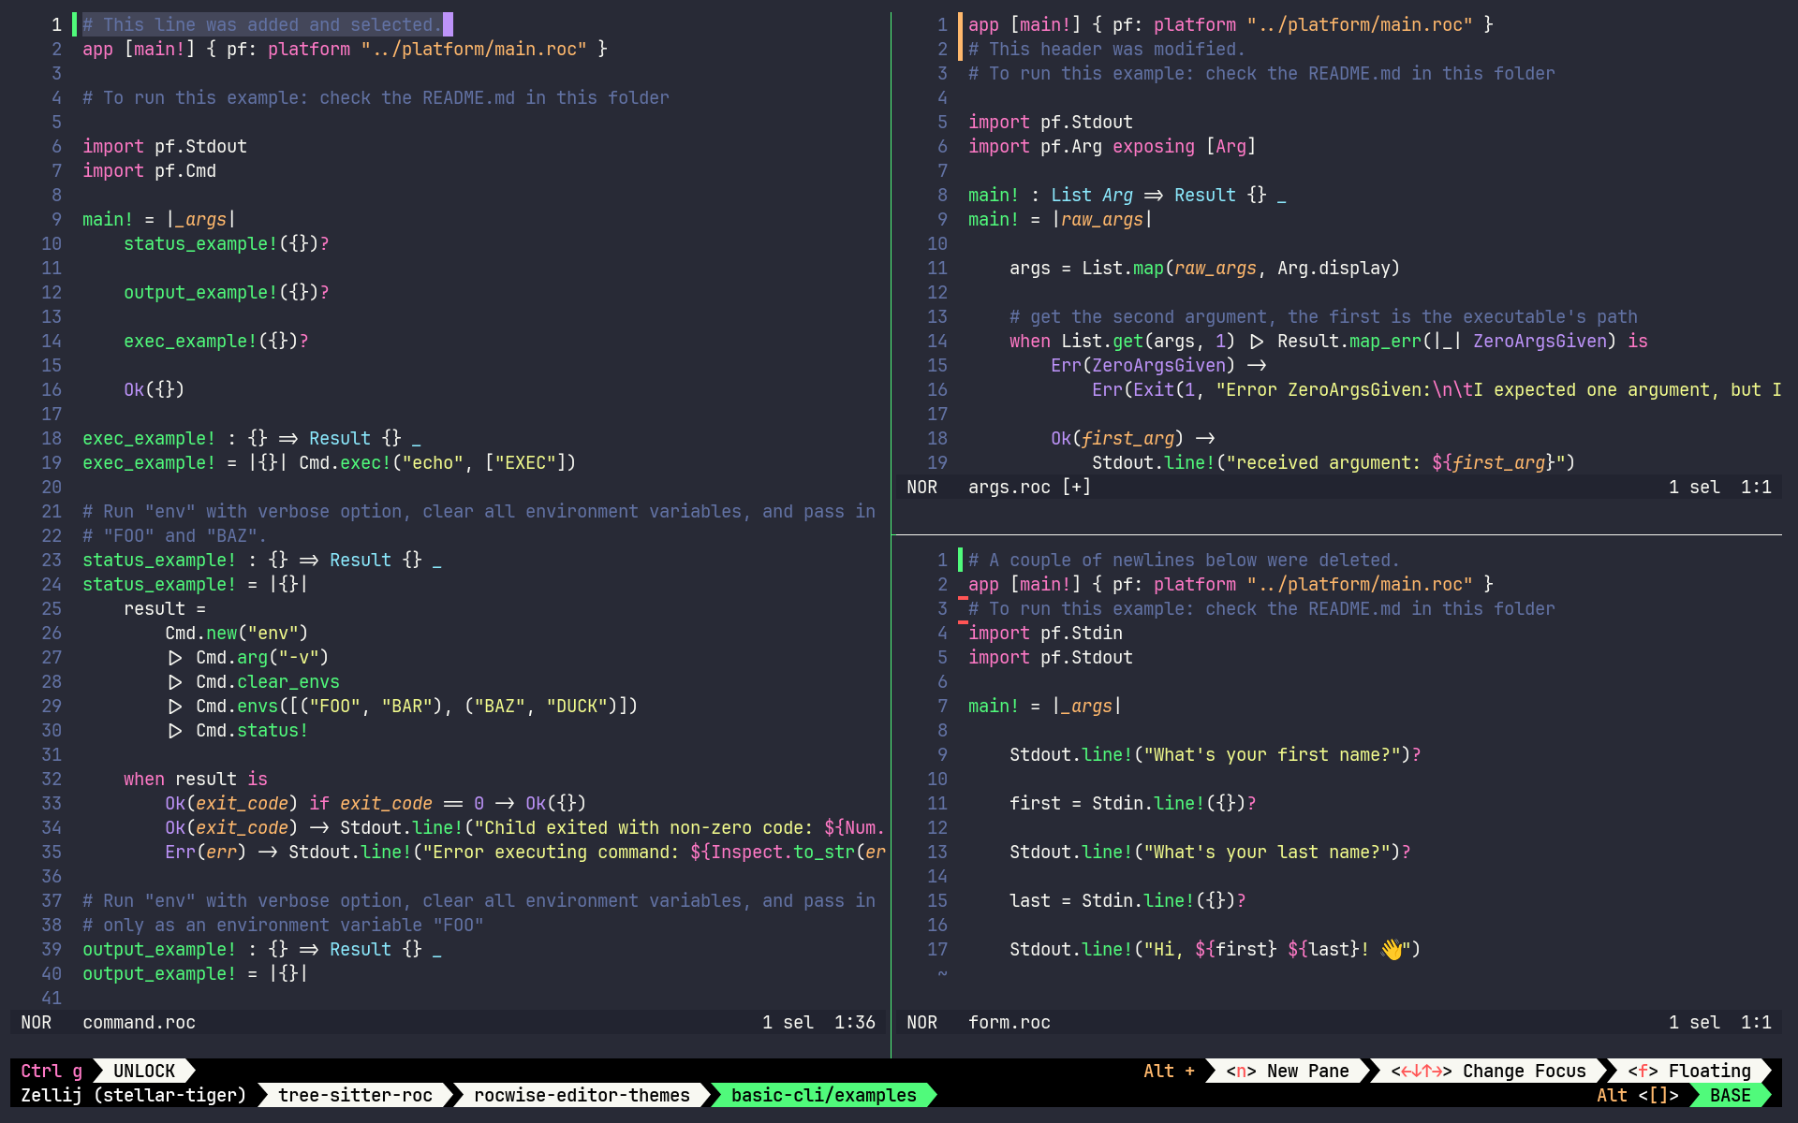Image resolution: width=1798 pixels, height=1123 pixels.
Task: Click 'status_example!({})?' call in command.roc
Action: (x=227, y=243)
